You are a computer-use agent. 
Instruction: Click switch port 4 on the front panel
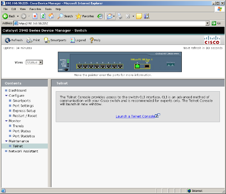97,66
